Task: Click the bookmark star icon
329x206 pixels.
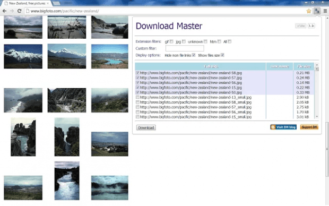Action: [309, 11]
